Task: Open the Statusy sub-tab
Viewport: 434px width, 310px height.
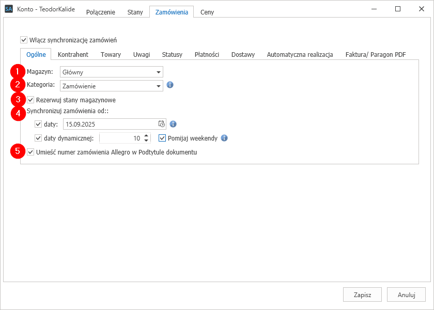Action: [x=172, y=55]
